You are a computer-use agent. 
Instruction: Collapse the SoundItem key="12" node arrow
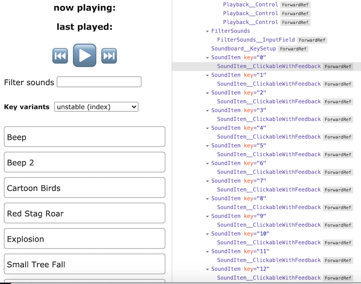(207, 269)
